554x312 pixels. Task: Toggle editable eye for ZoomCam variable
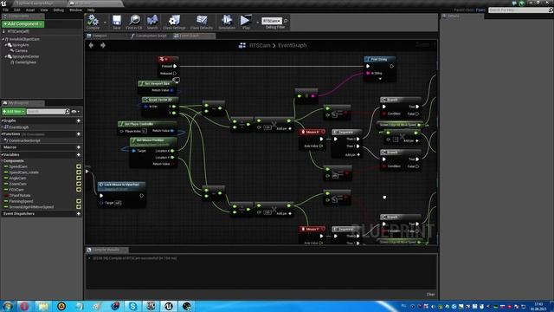(x=79, y=184)
